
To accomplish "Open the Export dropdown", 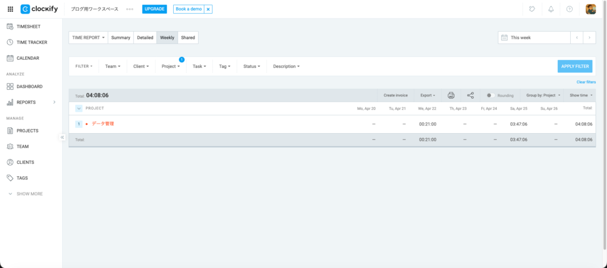I will (427, 95).
